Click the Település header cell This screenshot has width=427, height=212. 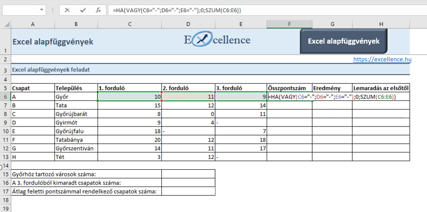point(76,88)
